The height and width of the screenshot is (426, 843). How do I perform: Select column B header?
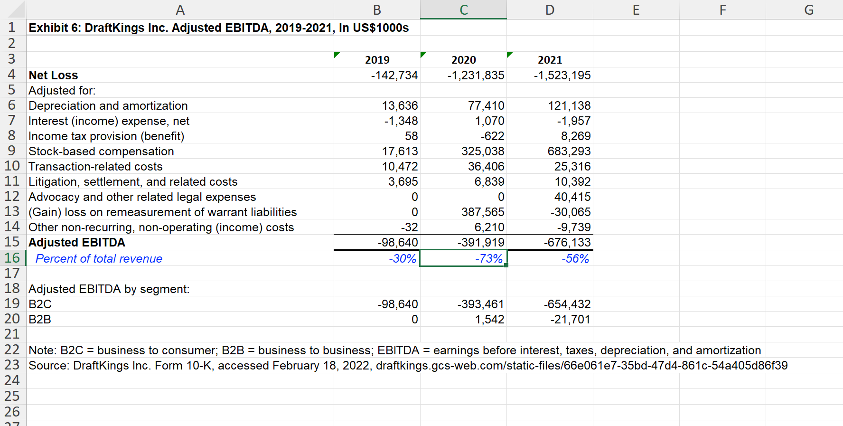click(377, 9)
